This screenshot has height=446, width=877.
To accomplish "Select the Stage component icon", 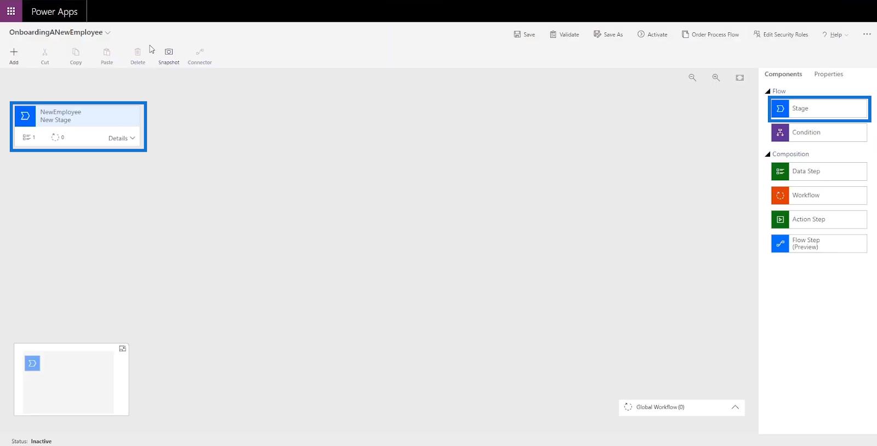I will pos(780,108).
